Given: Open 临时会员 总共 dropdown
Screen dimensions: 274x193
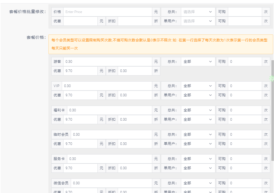Looking at the screenshot, I should point(198,135).
